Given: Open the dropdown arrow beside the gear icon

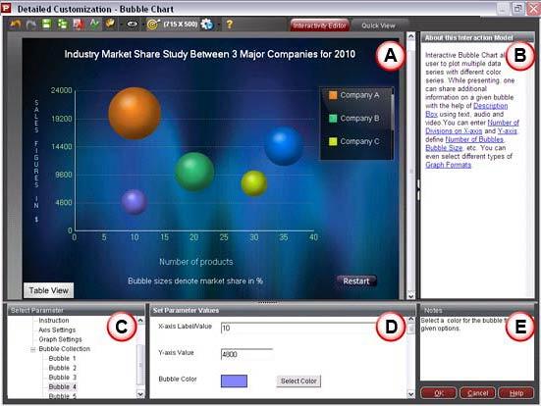Looking at the screenshot, I should click(219, 25).
